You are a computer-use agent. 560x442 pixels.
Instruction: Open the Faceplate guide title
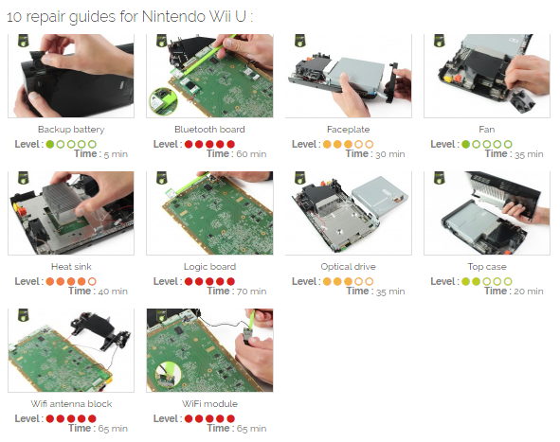[x=348, y=129]
